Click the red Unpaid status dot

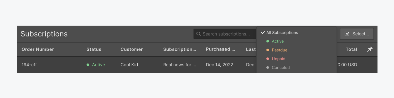(268, 59)
